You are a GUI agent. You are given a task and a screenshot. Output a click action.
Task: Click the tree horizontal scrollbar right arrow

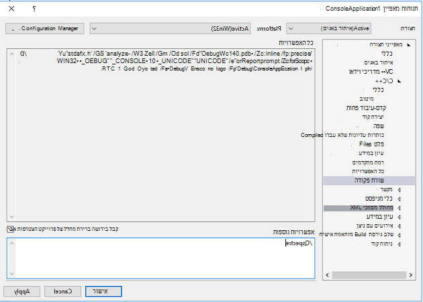point(411,275)
